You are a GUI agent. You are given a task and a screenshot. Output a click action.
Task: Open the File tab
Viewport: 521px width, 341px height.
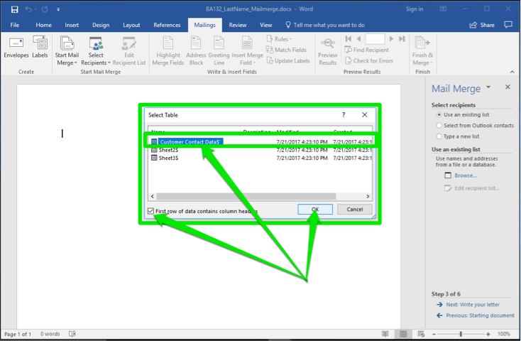(15, 25)
